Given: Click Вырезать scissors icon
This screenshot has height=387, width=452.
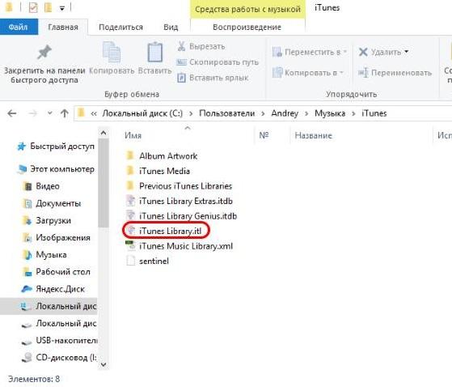Looking at the screenshot, I should pyautogui.click(x=181, y=46).
